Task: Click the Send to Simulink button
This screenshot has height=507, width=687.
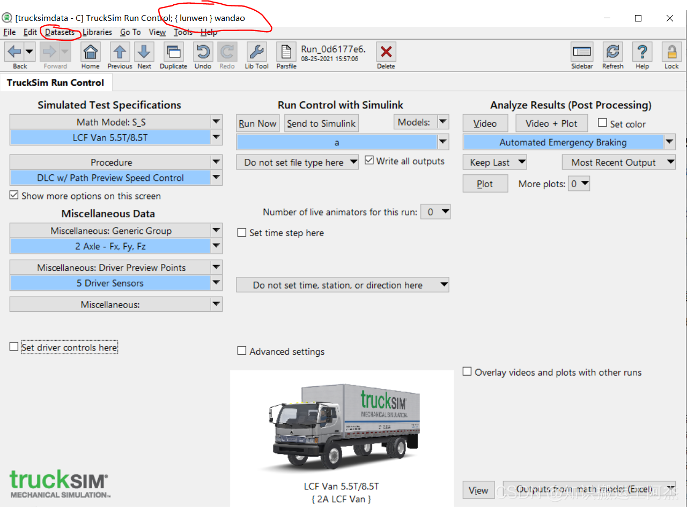Action: 321,123
